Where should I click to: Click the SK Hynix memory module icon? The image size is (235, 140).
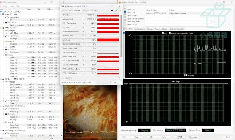[3, 79]
